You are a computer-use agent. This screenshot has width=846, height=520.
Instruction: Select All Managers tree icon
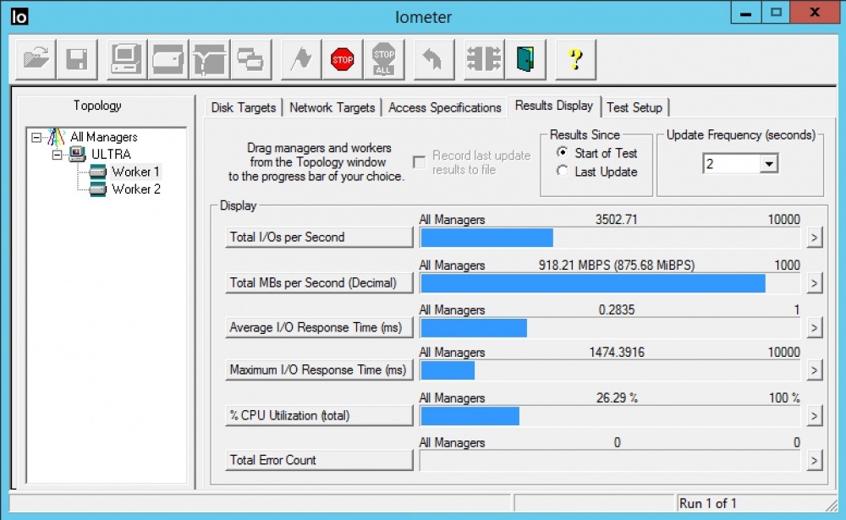[x=57, y=137]
